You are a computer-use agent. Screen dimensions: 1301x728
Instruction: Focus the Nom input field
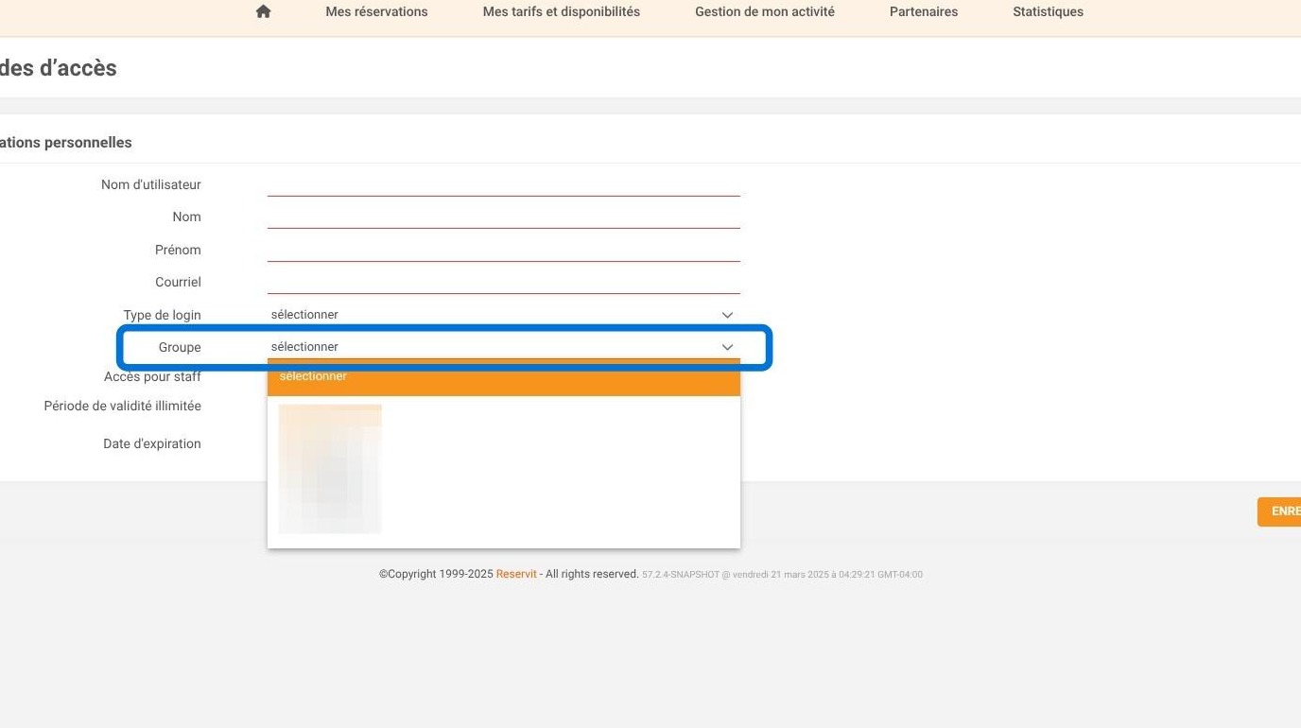click(x=503, y=217)
